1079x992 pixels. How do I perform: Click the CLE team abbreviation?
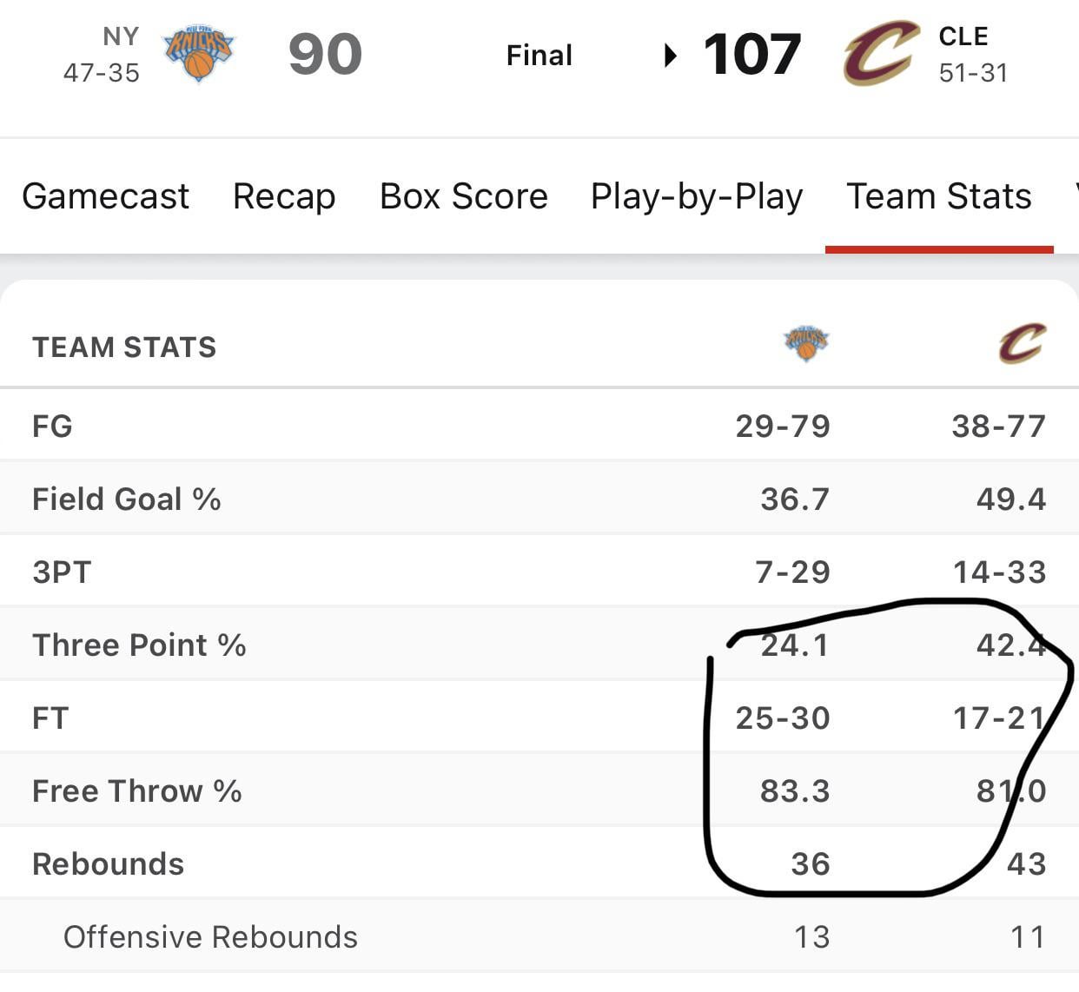point(963,36)
